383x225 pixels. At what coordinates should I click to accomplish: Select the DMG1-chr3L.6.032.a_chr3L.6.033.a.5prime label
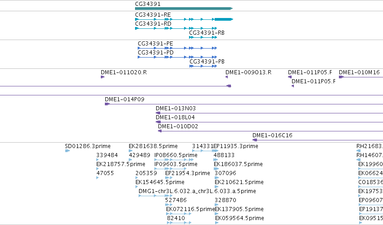(197, 191)
